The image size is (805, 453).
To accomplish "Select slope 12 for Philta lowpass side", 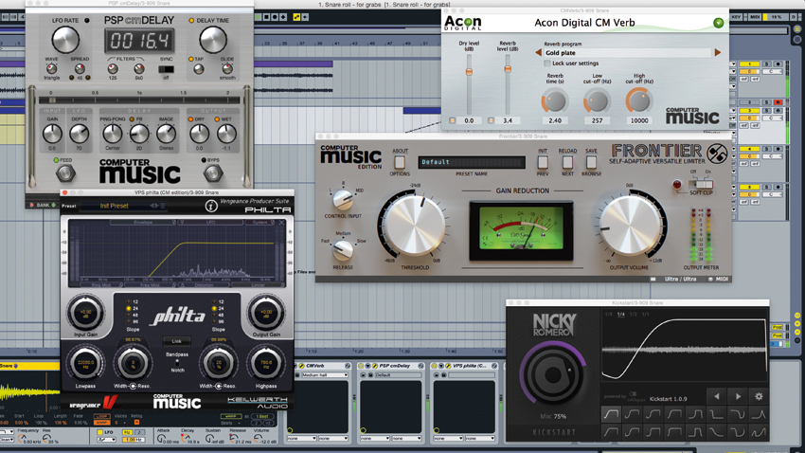I will pos(129,302).
